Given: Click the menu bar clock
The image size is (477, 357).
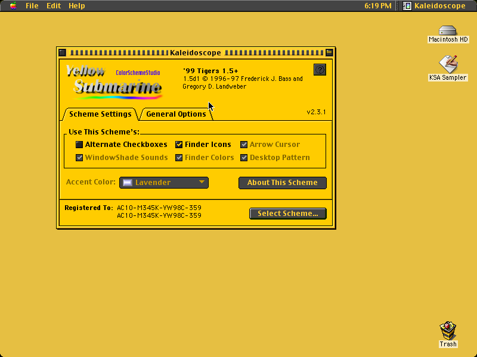Looking at the screenshot, I should [x=378, y=5].
